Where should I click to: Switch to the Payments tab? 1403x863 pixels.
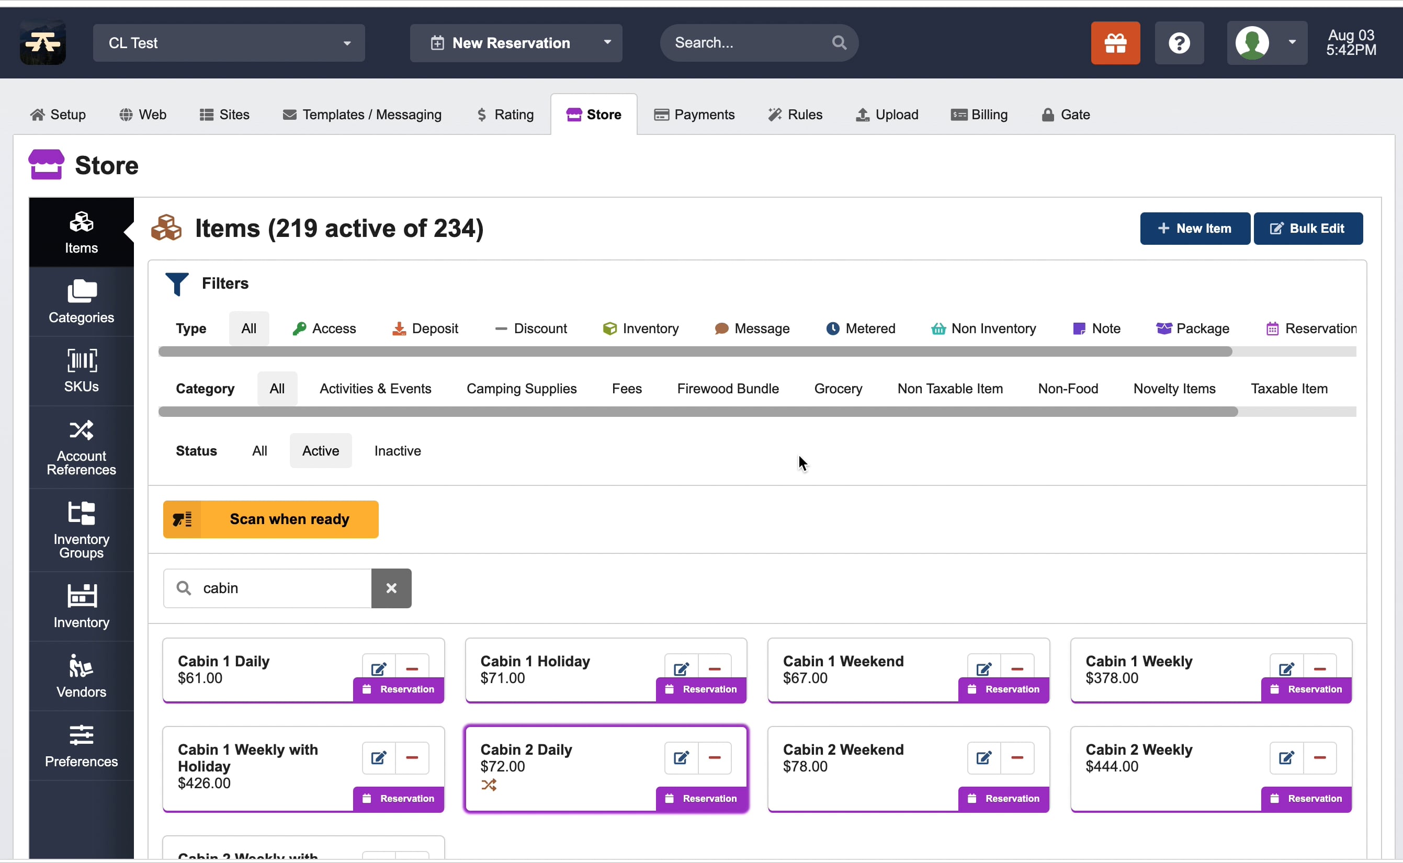(694, 115)
